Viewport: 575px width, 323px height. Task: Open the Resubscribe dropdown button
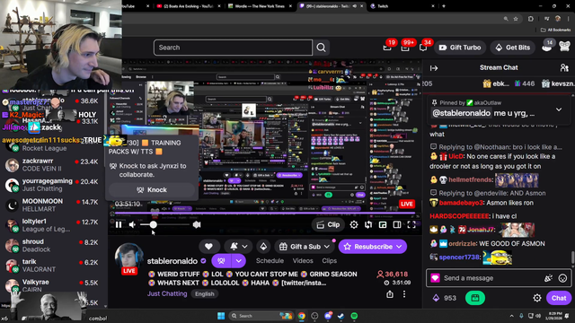pyautogui.click(x=373, y=247)
